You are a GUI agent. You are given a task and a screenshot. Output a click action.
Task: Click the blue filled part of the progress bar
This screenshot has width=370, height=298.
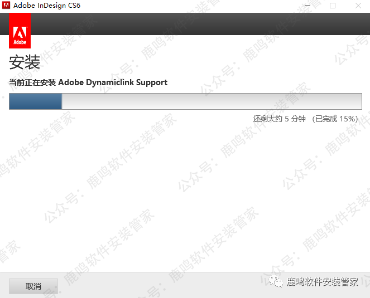click(35, 101)
